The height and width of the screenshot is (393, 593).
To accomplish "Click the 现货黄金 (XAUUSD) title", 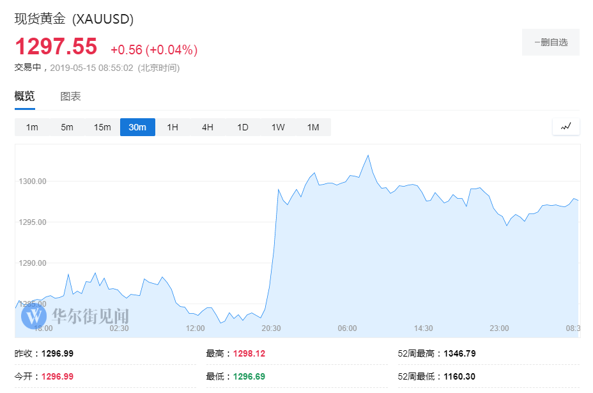I will tap(73, 20).
